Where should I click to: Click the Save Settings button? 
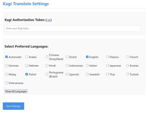[x=13, y=106]
